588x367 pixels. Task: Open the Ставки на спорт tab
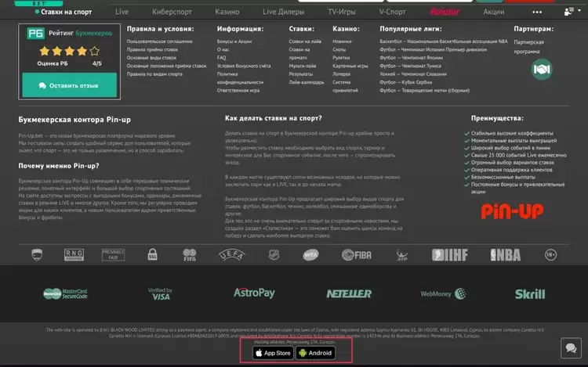point(64,12)
